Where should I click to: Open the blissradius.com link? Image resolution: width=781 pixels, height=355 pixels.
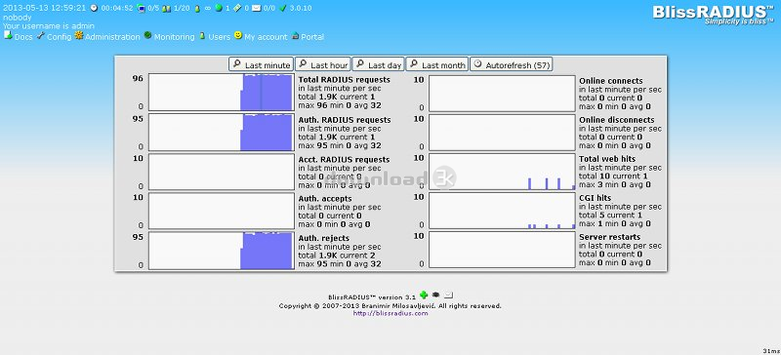(390, 313)
